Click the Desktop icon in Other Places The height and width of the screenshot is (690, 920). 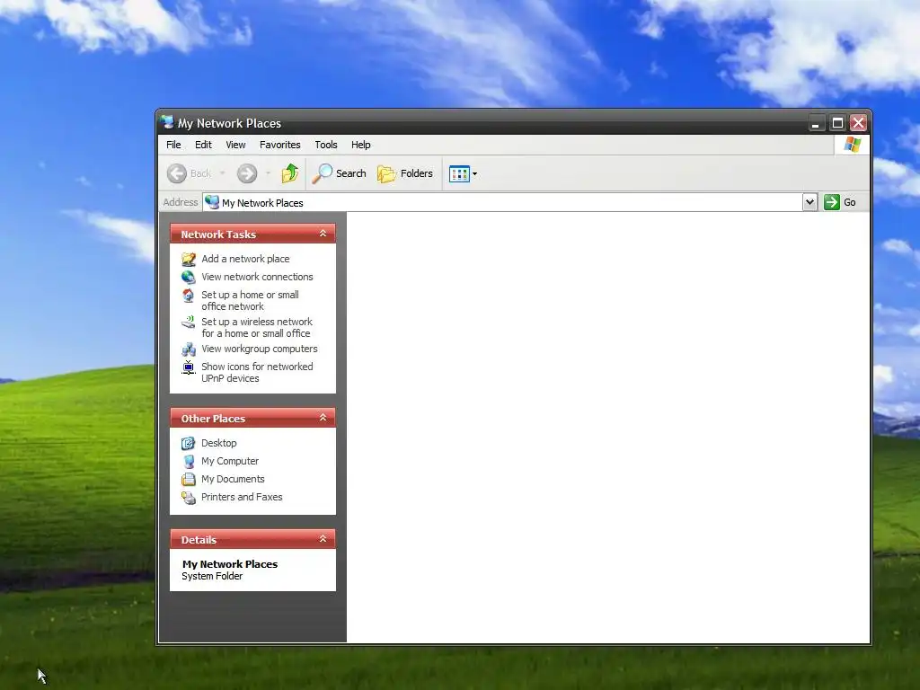pyautogui.click(x=189, y=444)
